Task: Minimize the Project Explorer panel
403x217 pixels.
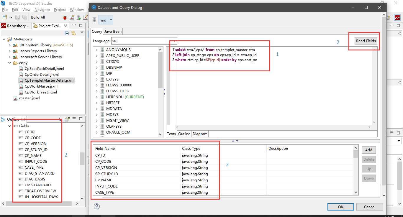Action: [x=74, y=25]
